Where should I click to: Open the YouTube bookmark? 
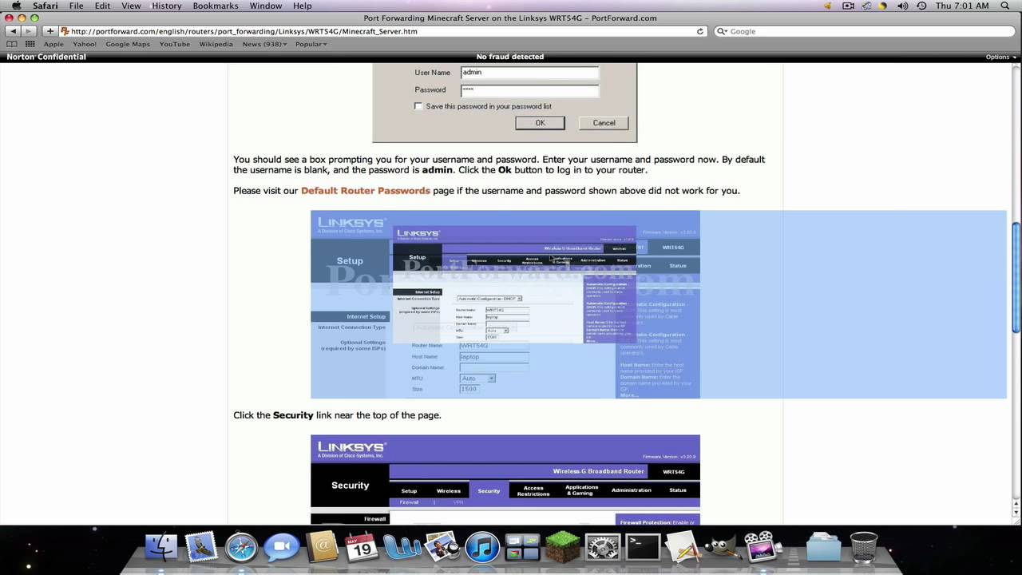click(175, 44)
